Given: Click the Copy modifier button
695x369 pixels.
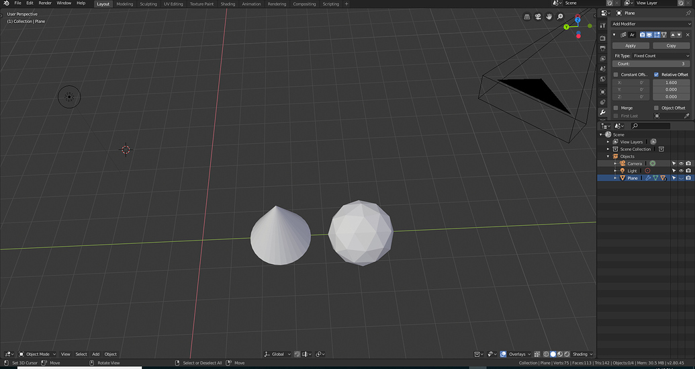Looking at the screenshot, I should pos(671,46).
